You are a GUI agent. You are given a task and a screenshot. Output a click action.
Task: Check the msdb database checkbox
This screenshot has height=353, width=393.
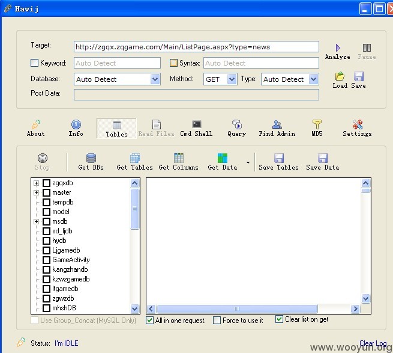coord(46,221)
